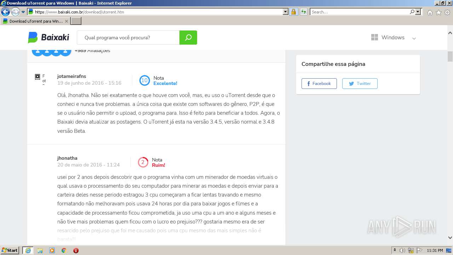Expand the address bar autocomplete dropdown
The height and width of the screenshot is (255, 453).
pyautogui.click(x=286, y=12)
